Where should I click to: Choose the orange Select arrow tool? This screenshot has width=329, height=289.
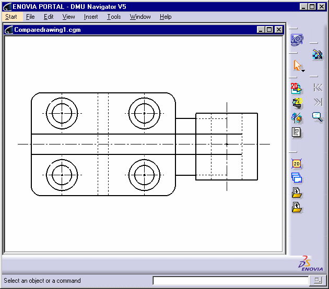pyautogui.click(x=297, y=65)
